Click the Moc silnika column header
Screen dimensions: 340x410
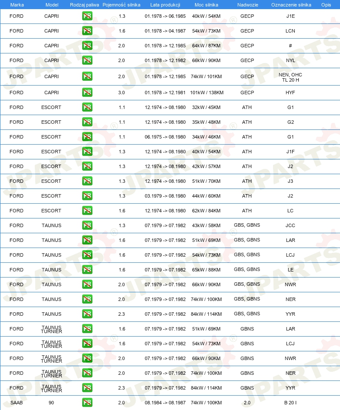pyautogui.click(x=206, y=5)
